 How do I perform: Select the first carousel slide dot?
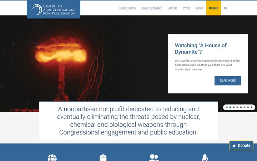pos(227,107)
